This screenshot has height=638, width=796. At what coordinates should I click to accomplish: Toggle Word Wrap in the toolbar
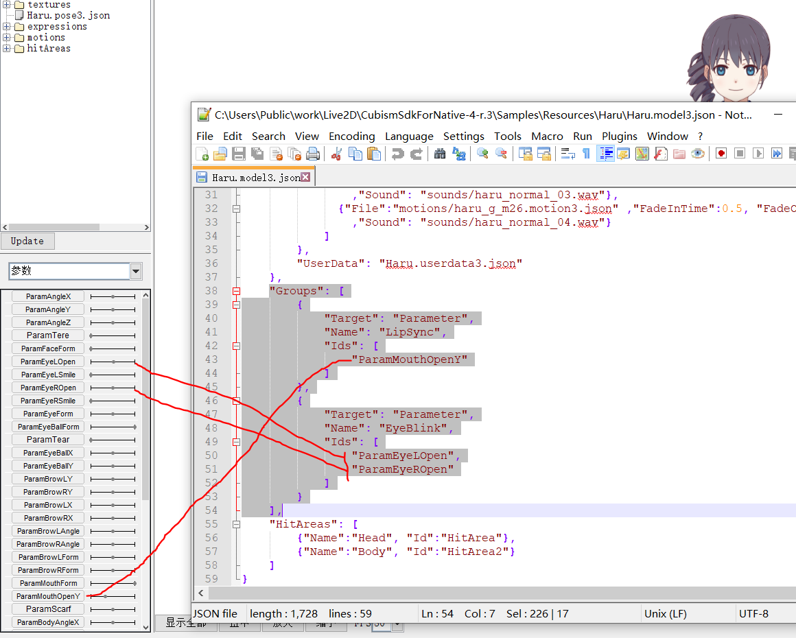[567, 154]
